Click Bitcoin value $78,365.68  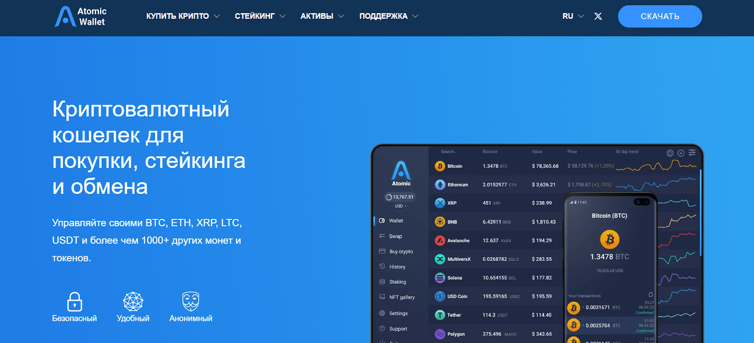tap(545, 166)
